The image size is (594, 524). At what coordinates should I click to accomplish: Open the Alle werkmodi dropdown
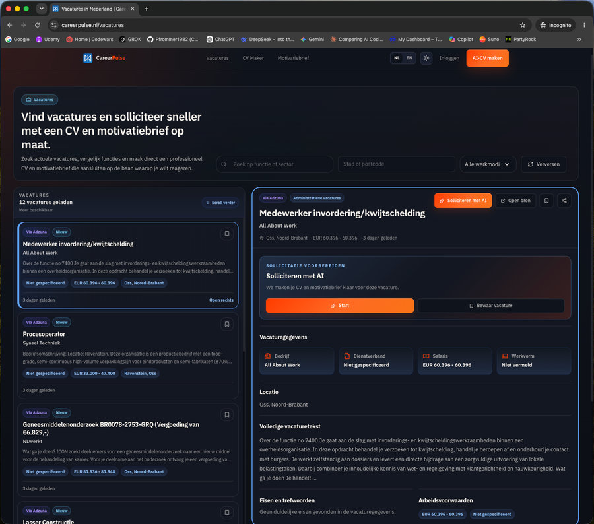488,164
